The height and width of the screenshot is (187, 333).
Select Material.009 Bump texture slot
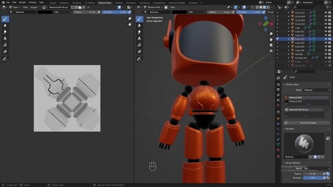tap(304, 110)
